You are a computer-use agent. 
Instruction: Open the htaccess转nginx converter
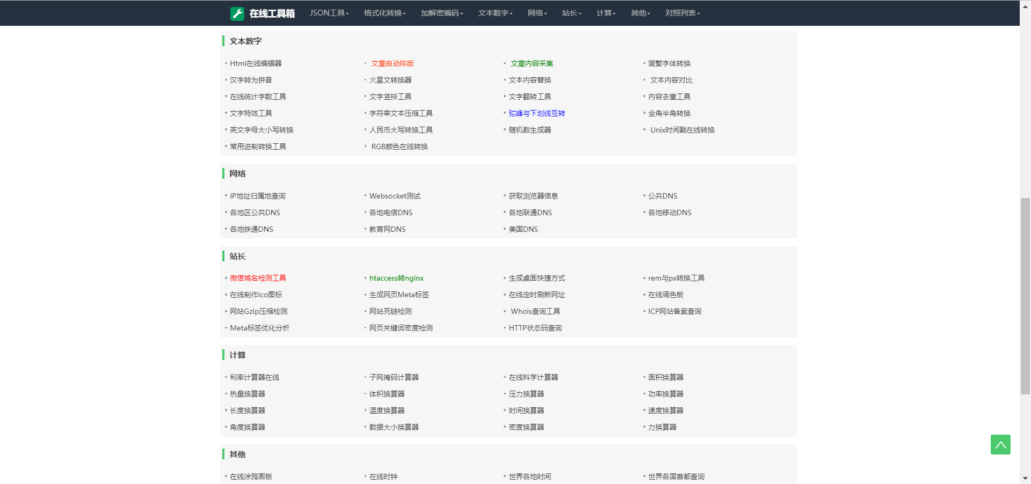coord(396,278)
